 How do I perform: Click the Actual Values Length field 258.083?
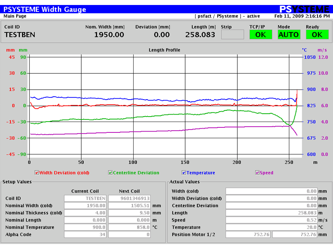pos(271,213)
